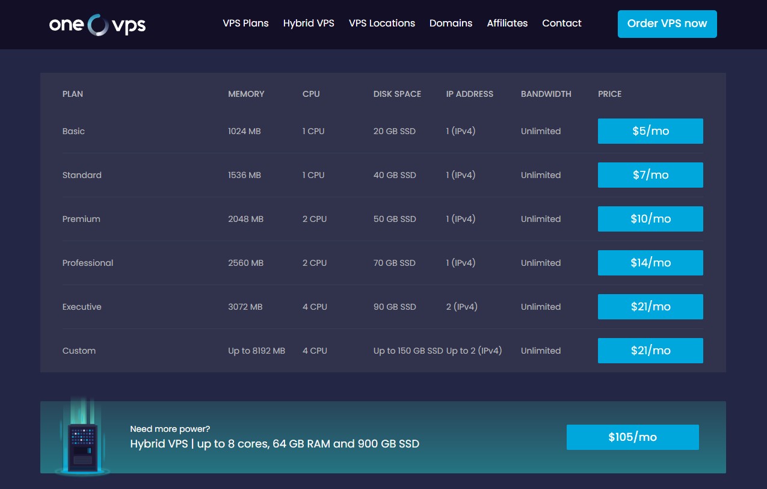The image size is (767, 489).
Task: Click the 20 GB SSD disk value
Action: tap(395, 131)
